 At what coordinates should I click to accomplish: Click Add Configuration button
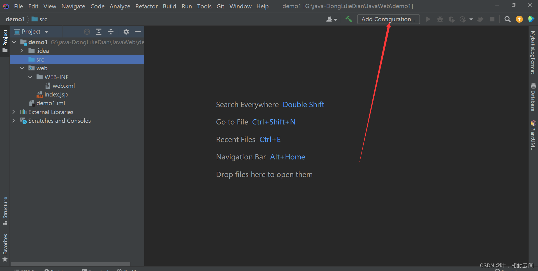pos(388,19)
